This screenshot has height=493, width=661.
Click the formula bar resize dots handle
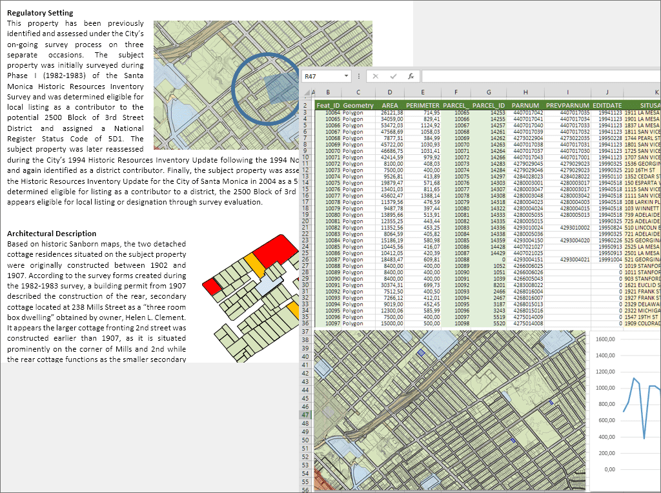click(x=359, y=76)
